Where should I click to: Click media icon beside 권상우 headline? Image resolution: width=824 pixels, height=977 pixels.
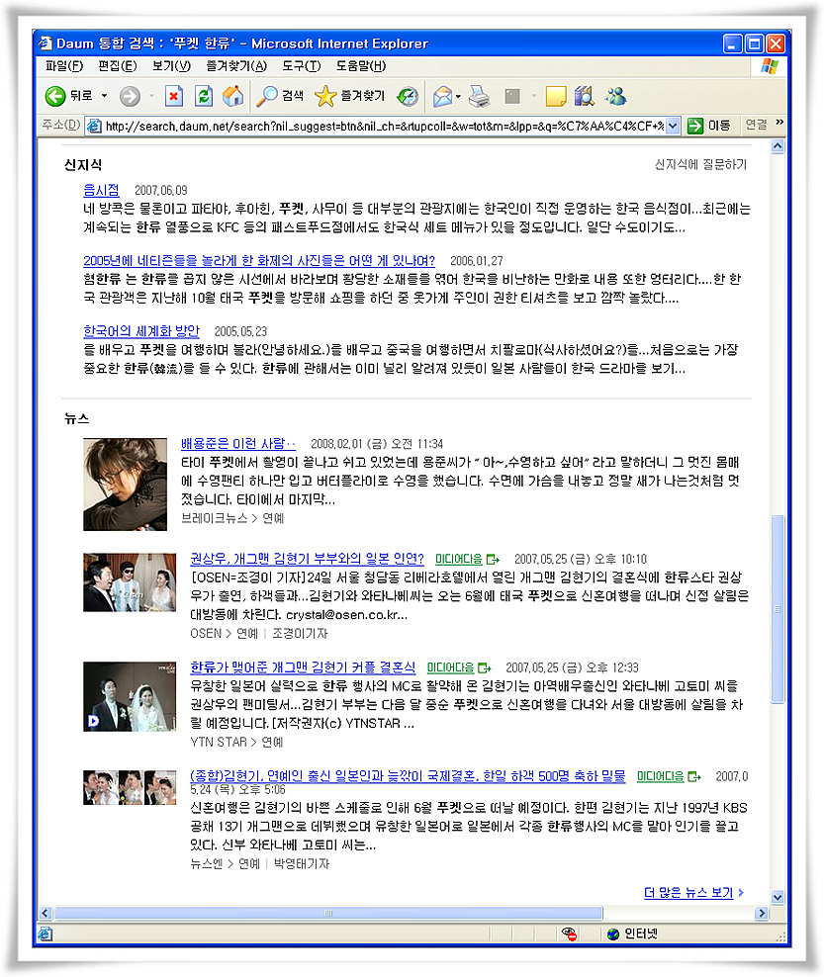pos(493,560)
